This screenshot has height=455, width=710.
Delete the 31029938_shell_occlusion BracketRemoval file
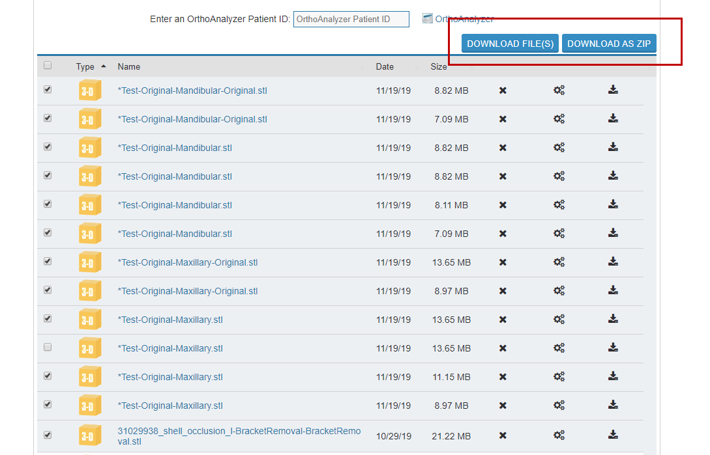pyautogui.click(x=503, y=435)
